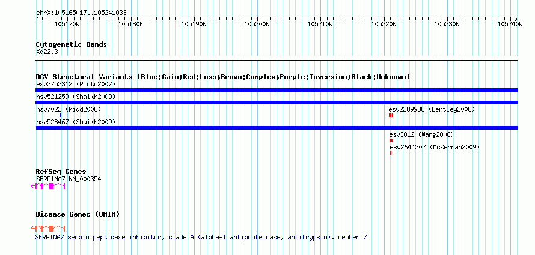Click the 105180k ruler position

[130, 24]
